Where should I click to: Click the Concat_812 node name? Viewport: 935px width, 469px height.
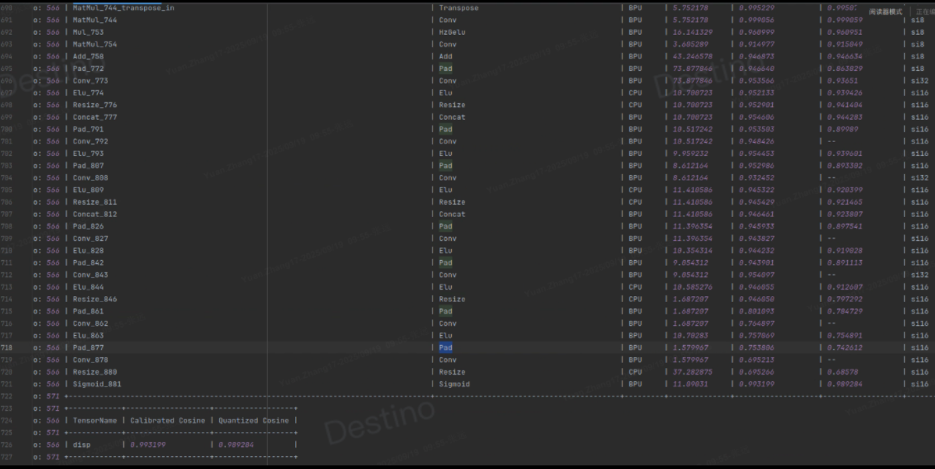[95, 214]
